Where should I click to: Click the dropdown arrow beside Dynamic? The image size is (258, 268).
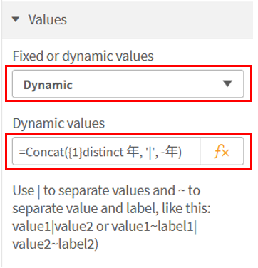click(x=227, y=83)
